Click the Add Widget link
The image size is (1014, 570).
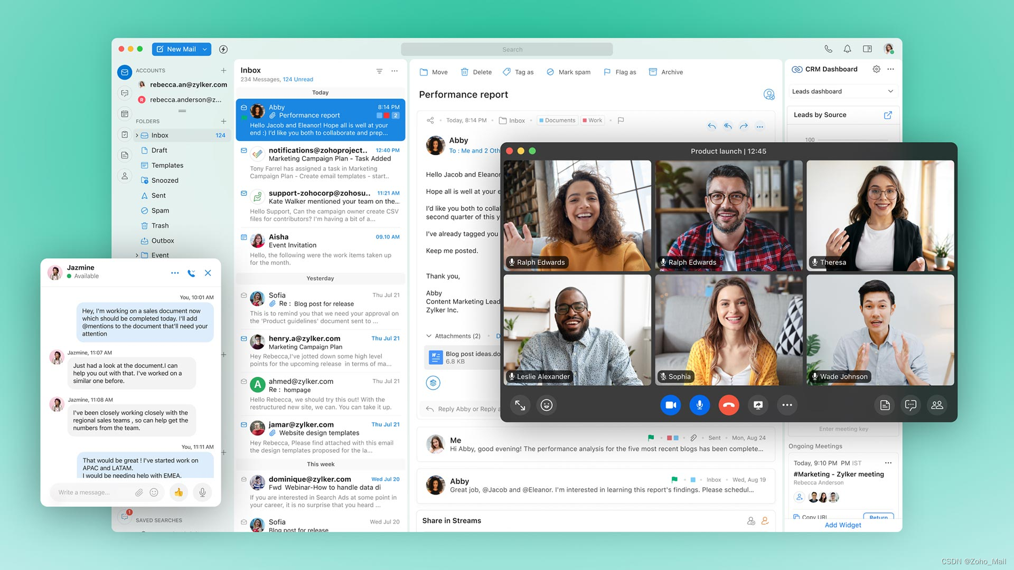(842, 525)
